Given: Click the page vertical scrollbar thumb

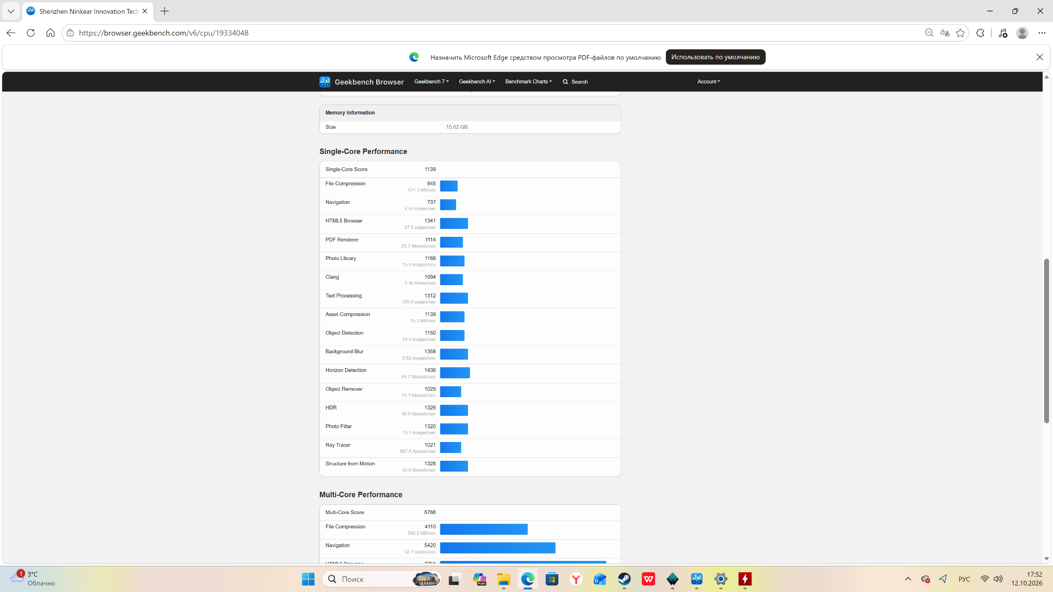Looking at the screenshot, I should click(1046, 340).
